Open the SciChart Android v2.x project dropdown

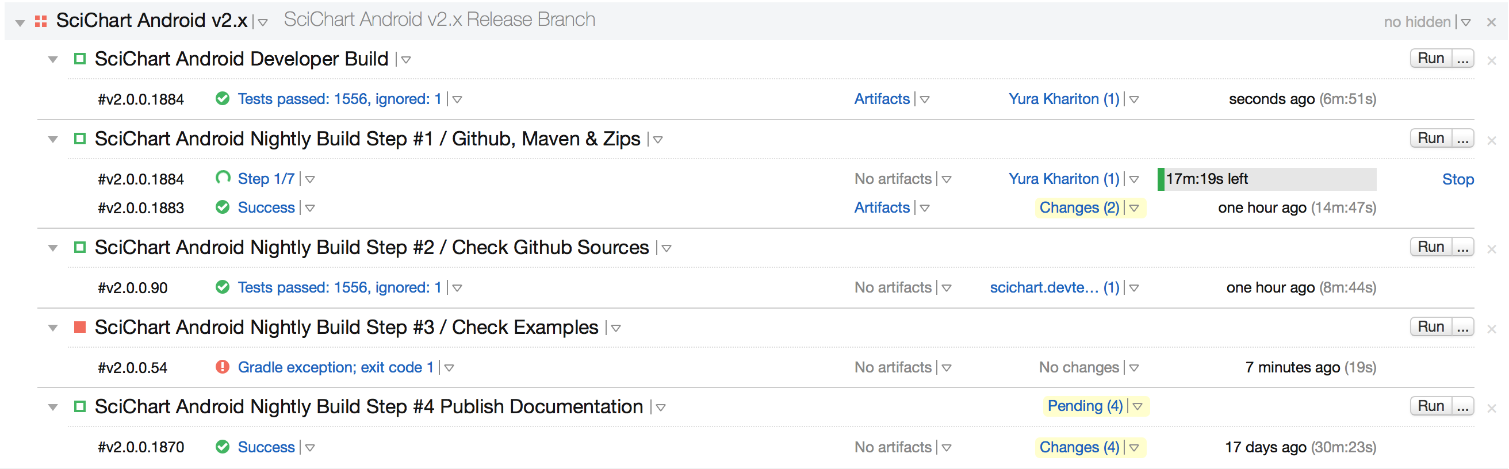tap(263, 23)
